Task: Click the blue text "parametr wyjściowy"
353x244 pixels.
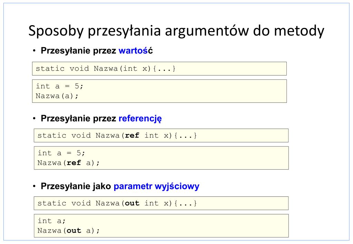Action: click(x=156, y=186)
